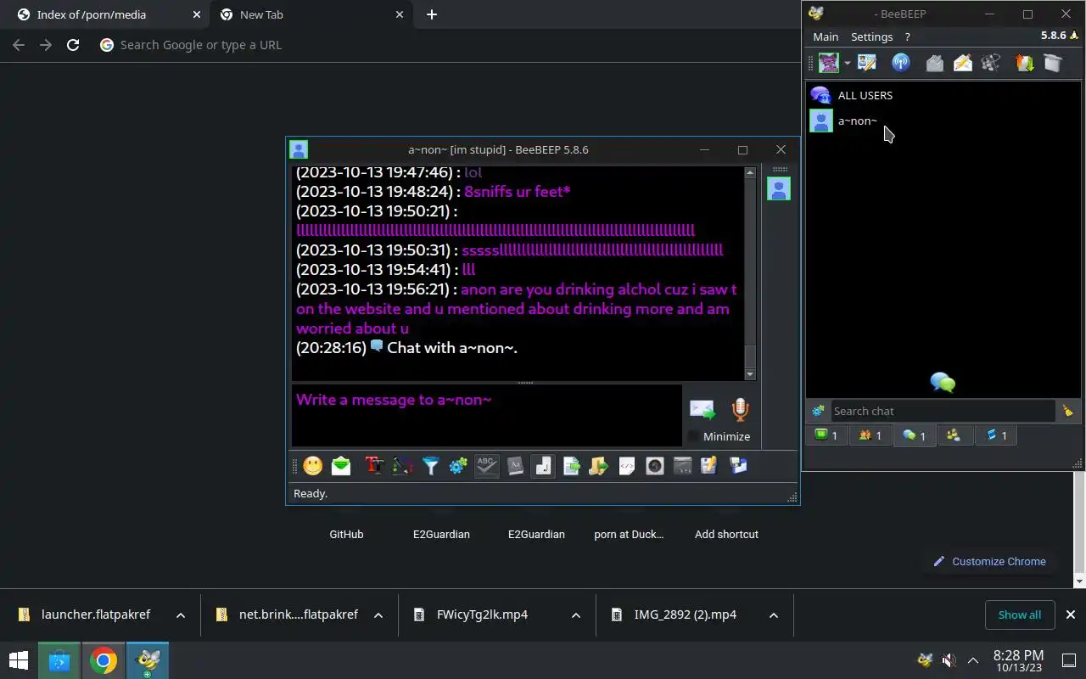Expand options for IMG_2892 (2).mp4 download
The width and height of the screenshot is (1086, 679).
pyautogui.click(x=774, y=614)
